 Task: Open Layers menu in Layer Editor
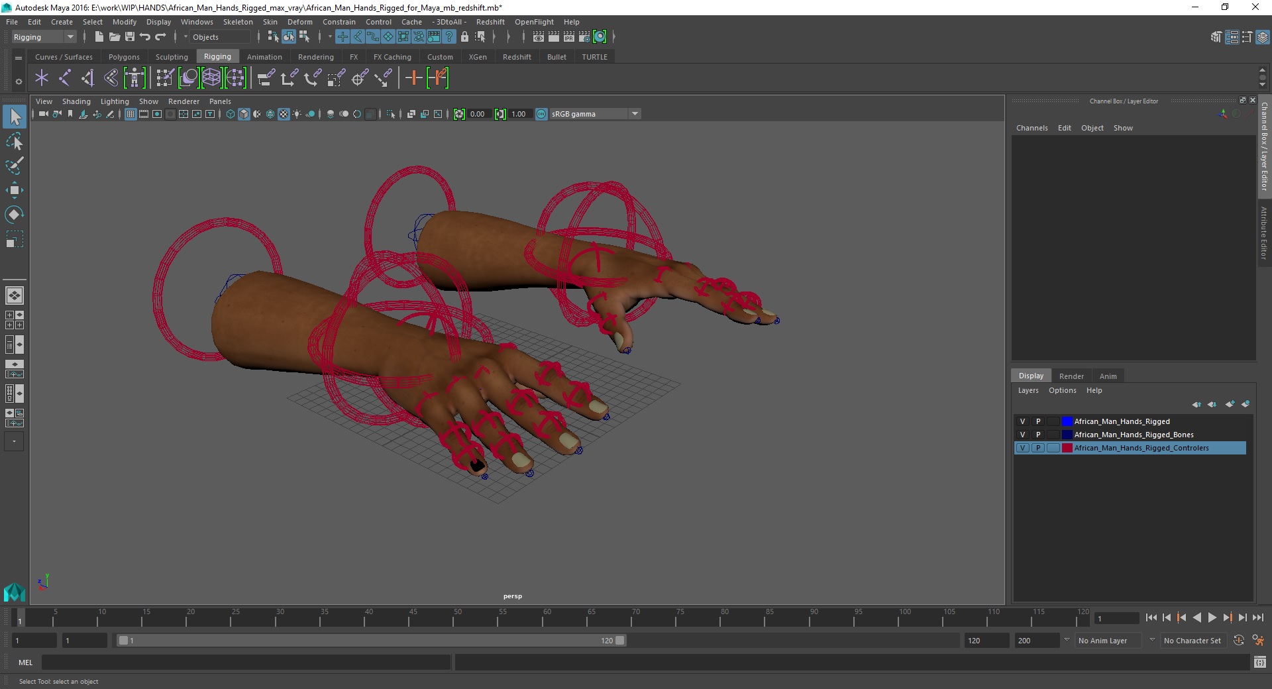[x=1028, y=390]
